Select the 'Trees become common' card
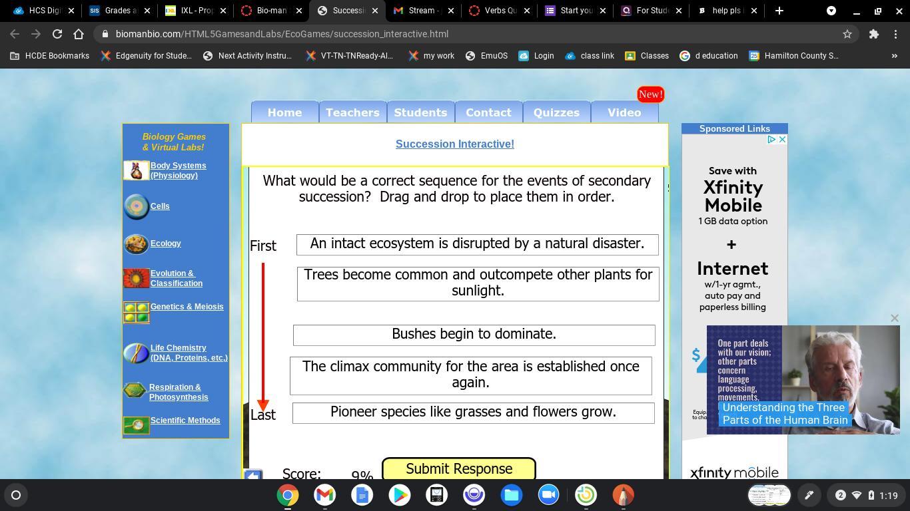Image resolution: width=910 pixels, height=511 pixels. (x=478, y=283)
